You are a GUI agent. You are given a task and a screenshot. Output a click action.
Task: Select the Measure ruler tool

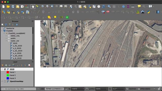133,7
